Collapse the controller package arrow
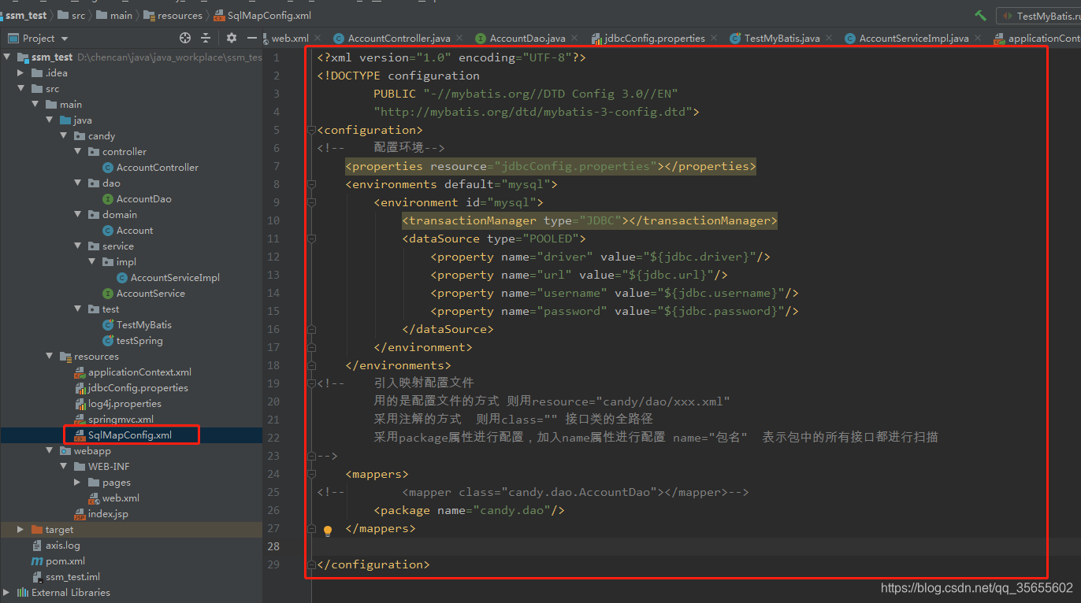 (x=77, y=152)
